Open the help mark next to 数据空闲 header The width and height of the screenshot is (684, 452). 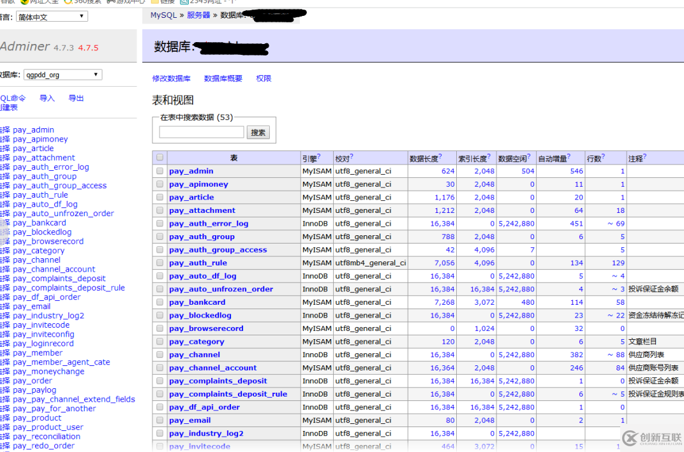[529, 156]
